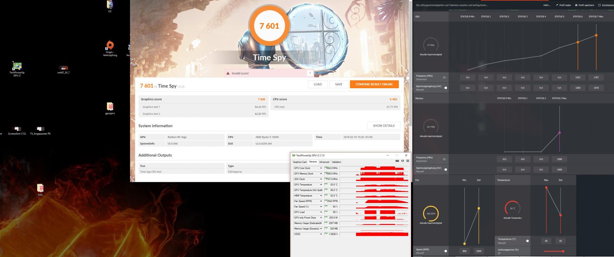This screenshot has width=614, height=257.
Task: Select TS_Angepasster P6 desktop file
Action: 40,131
